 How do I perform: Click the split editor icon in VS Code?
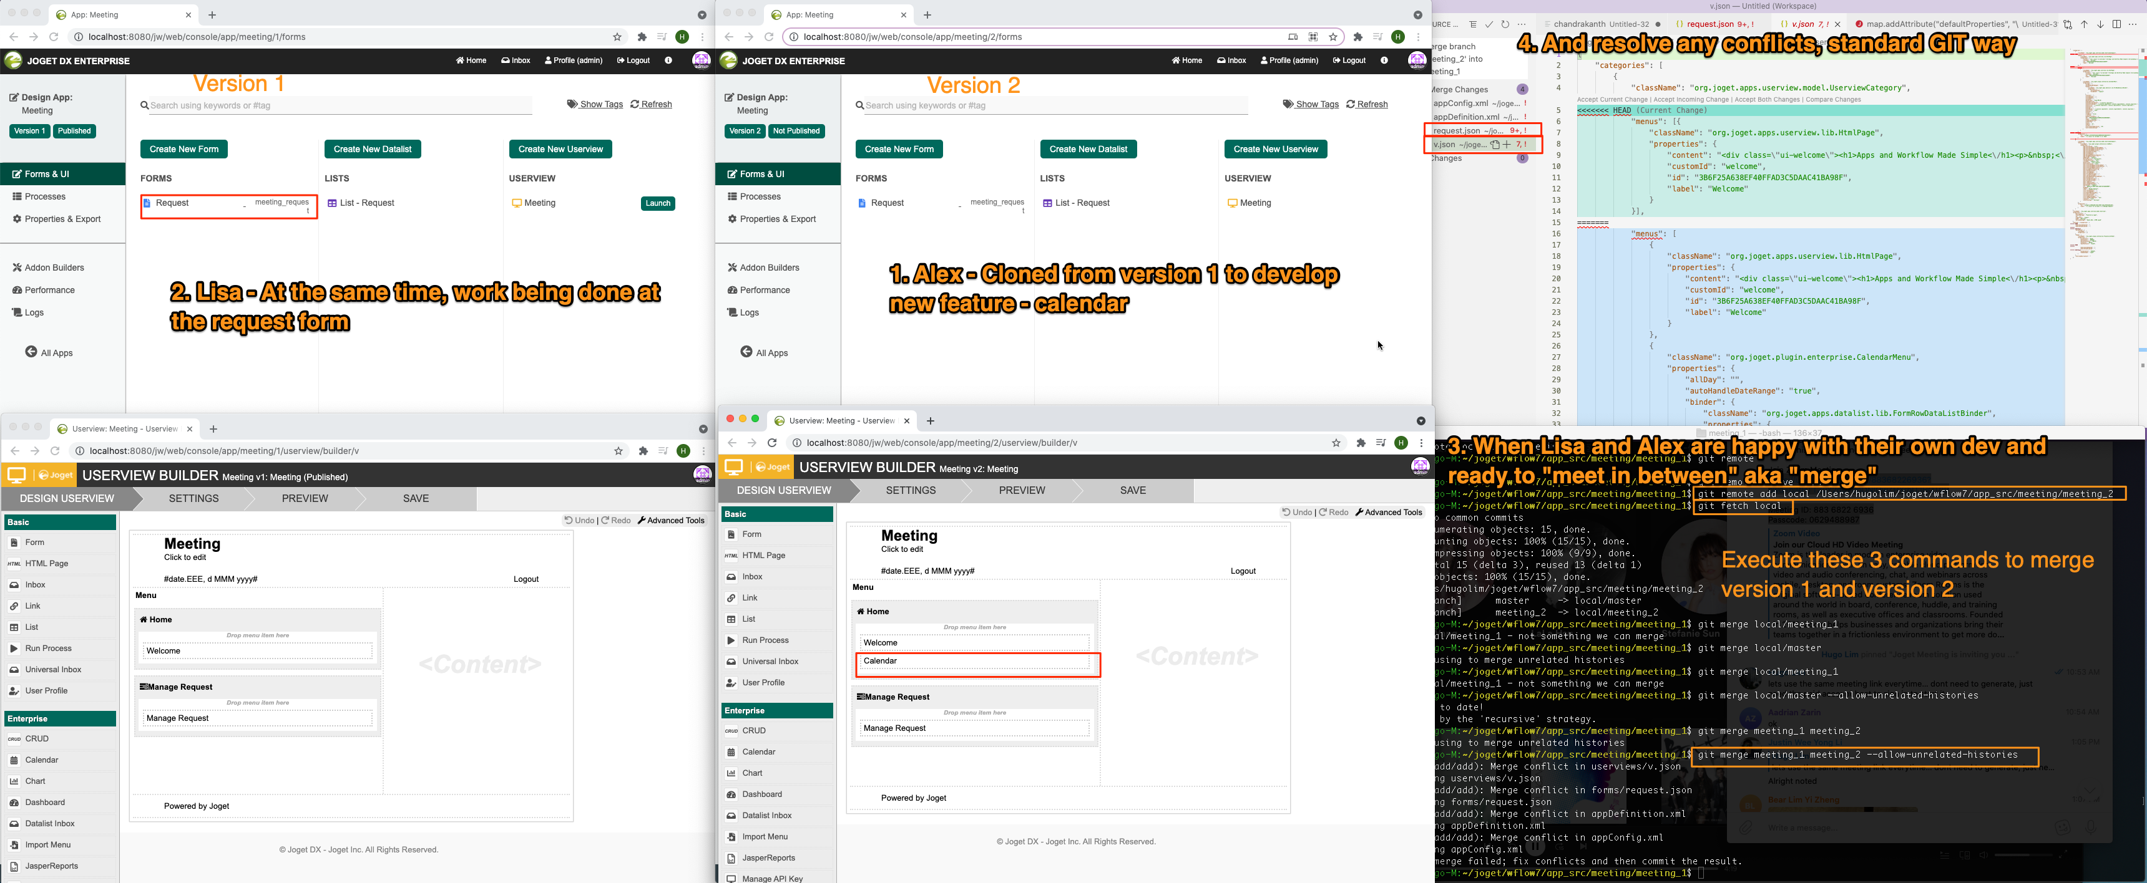[2117, 24]
